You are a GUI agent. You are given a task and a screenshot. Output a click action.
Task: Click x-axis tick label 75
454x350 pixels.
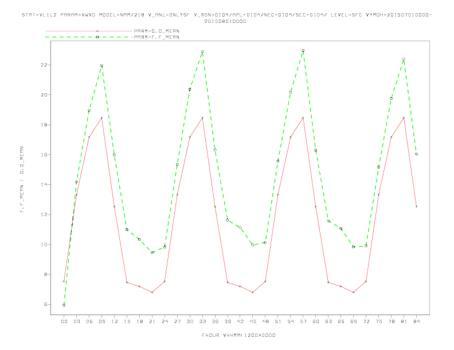pyautogui.click(x=379, y=321)
